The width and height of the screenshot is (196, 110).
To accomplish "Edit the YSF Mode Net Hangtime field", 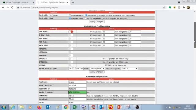I will (x=135, y=38).
